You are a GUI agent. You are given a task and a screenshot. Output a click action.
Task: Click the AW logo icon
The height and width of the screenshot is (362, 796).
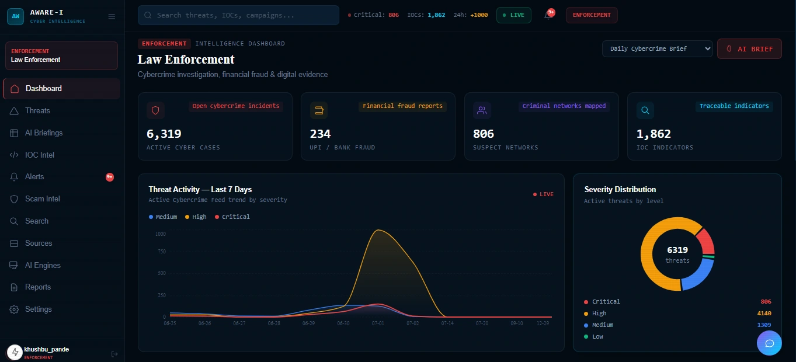[x=15, y=16]
